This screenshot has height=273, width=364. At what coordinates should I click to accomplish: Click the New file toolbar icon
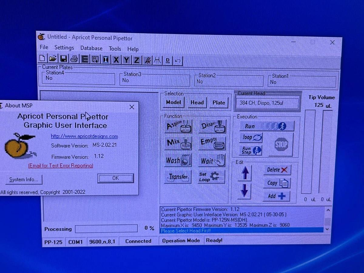click(43, 59)
